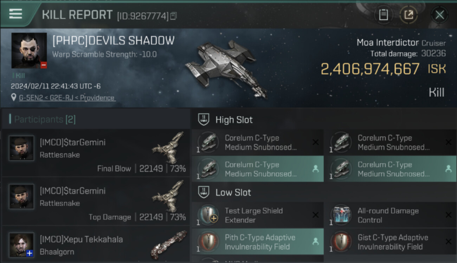Click the location pin icon
This screenshot has height=263, width=457.
14,97
